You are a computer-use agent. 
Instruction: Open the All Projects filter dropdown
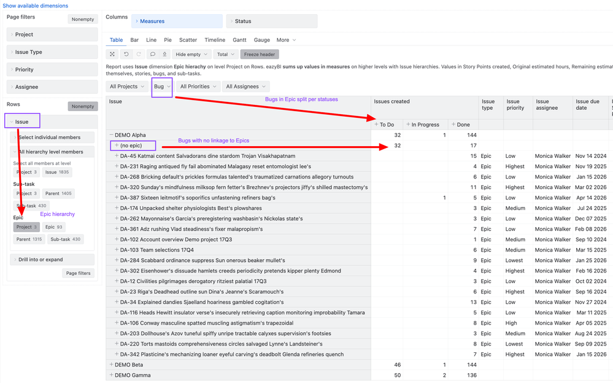127,87
